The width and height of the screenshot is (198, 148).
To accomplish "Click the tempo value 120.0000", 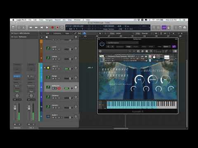I will (x=108, y=26).
